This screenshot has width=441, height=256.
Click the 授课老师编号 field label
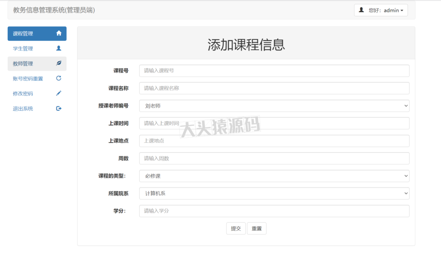pyautogui.click(x=113, y=106)
